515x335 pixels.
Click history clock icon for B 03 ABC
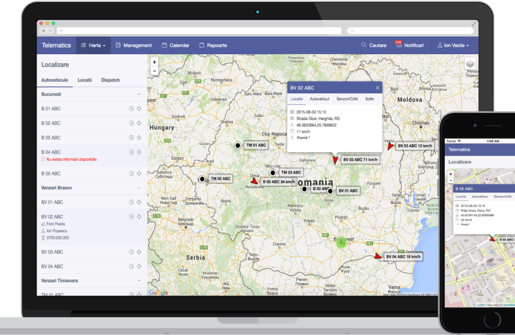(132, 138)
